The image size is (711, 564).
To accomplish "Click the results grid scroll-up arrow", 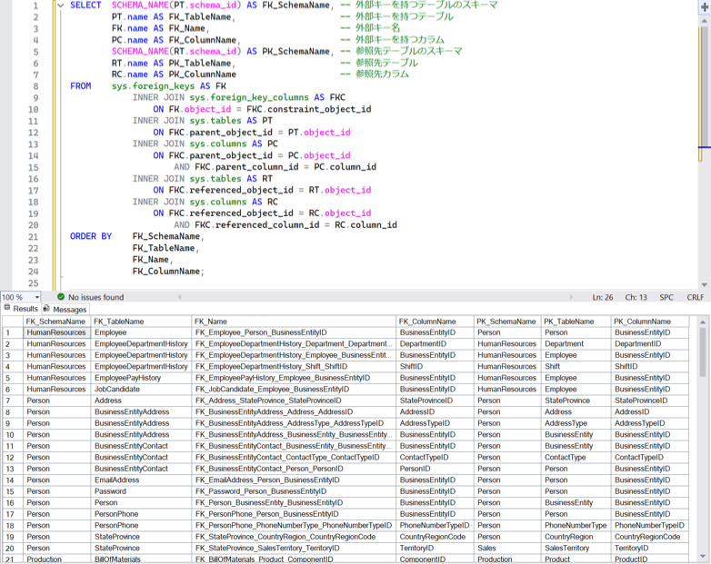I will [x=703, y=322].
